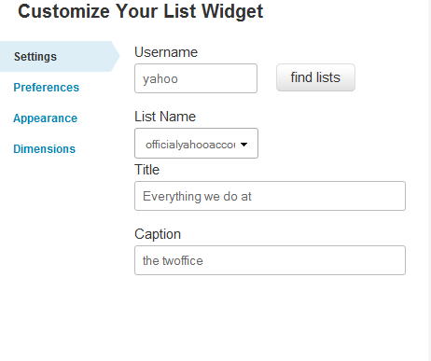The width and height of the screenshot is (431, 361).
Task: Click the word yahoo inside Username box
Action: [x=160, y=79]
